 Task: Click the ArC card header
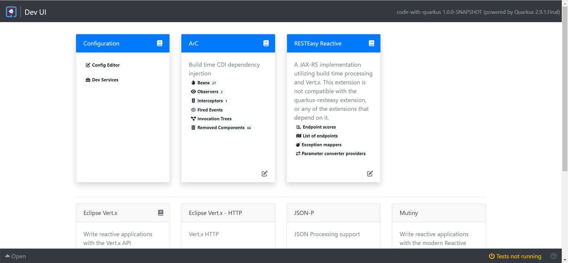click(228, 43)
